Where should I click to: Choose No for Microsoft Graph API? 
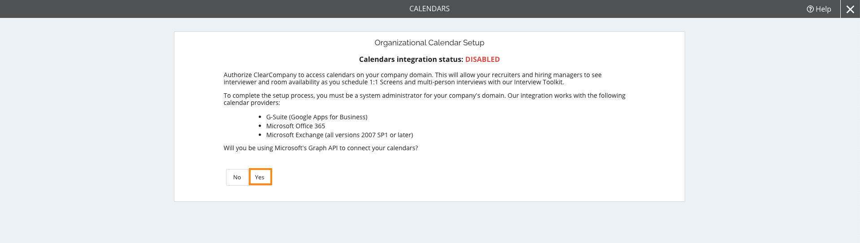tap(237, 177)
